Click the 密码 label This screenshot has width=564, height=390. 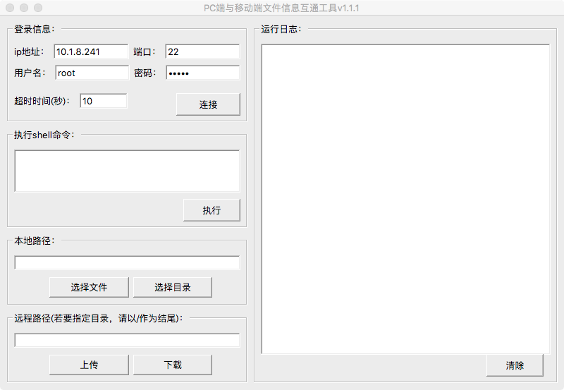tap(145, 73)
